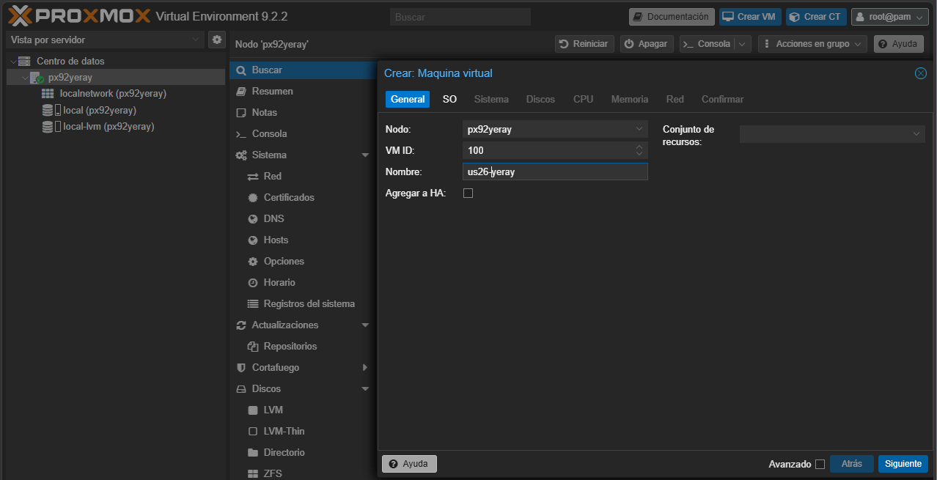Open the server view gear settings
Image resolution: width=937 pixels, height=480 pixels.
pyautogui.click(x=217, y=40)
